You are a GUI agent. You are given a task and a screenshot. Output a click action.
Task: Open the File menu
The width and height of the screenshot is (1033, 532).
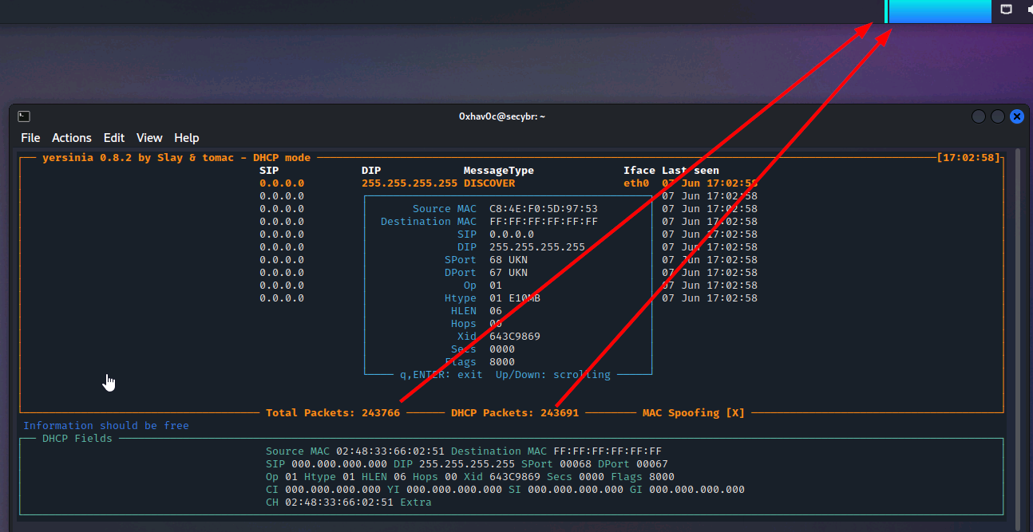(30, 138)
